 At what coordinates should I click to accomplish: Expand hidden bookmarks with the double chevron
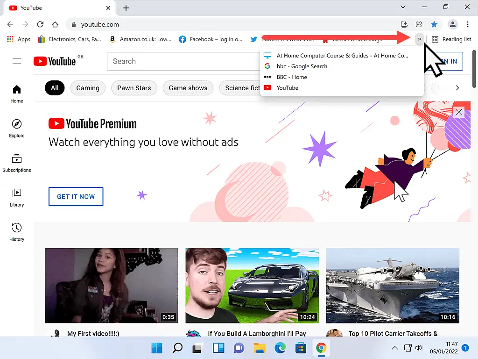click(420, 39)
